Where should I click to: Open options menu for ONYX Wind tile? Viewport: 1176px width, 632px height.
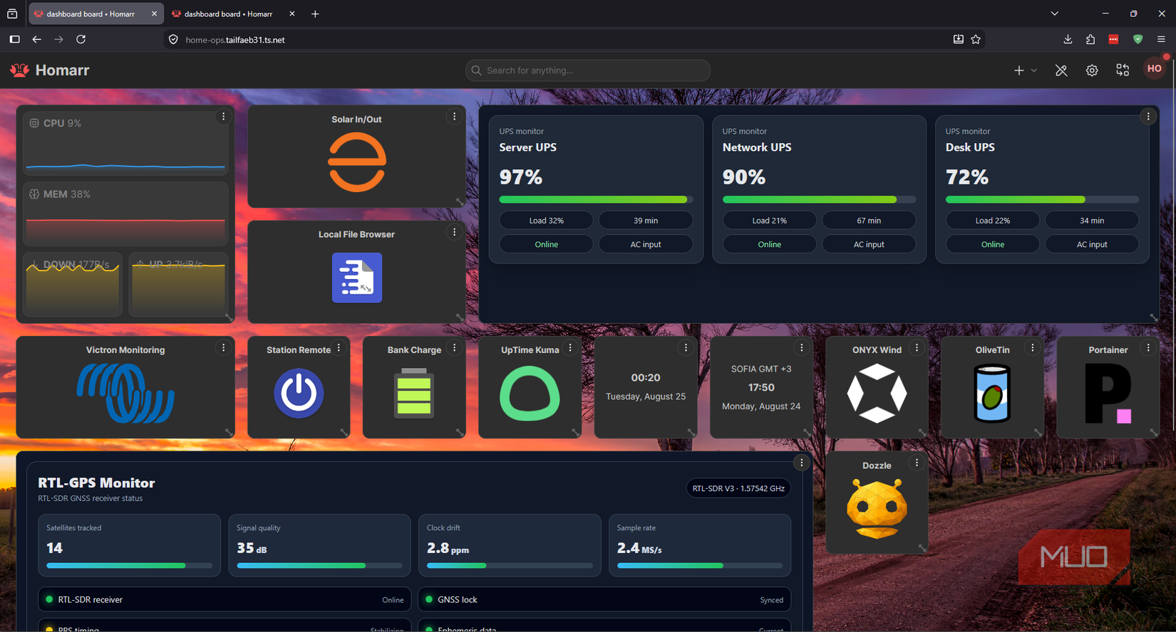click(x=917, y=347)
